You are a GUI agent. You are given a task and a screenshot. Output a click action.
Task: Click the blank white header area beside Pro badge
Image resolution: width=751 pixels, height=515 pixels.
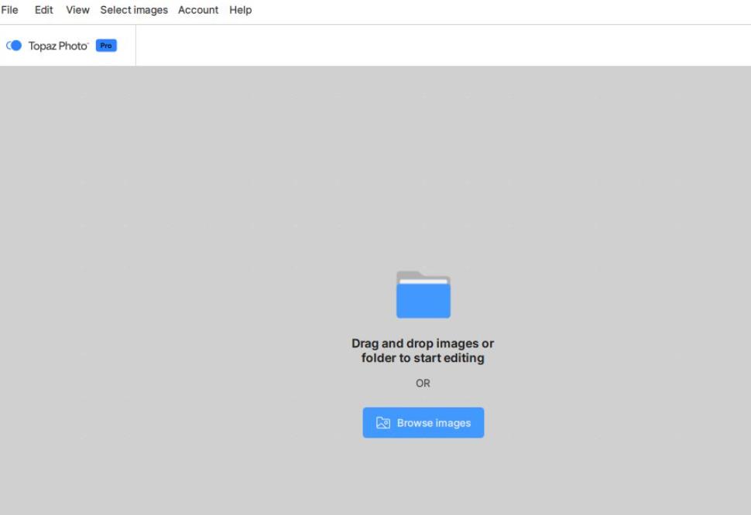coord(441,46)
